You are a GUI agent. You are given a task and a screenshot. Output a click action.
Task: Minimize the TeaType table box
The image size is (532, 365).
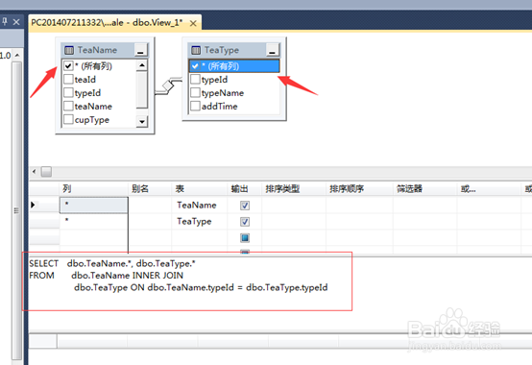click(272, 50)
